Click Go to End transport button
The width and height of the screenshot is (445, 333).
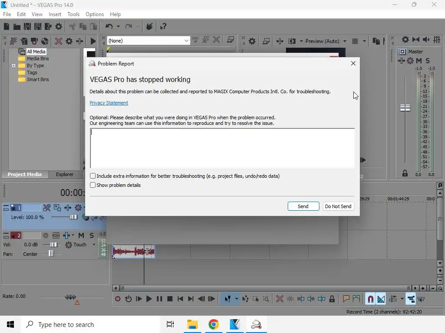tap(191, 299)
